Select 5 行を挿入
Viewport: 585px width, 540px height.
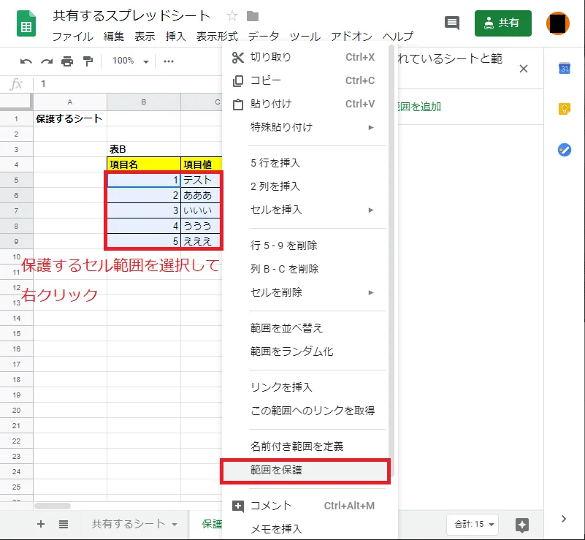pos(305,163)
